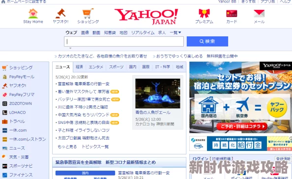Viewport: 292px width, 179px height.
Task: Switch to the スポーツ news tab
Action: tap(116, 67)
